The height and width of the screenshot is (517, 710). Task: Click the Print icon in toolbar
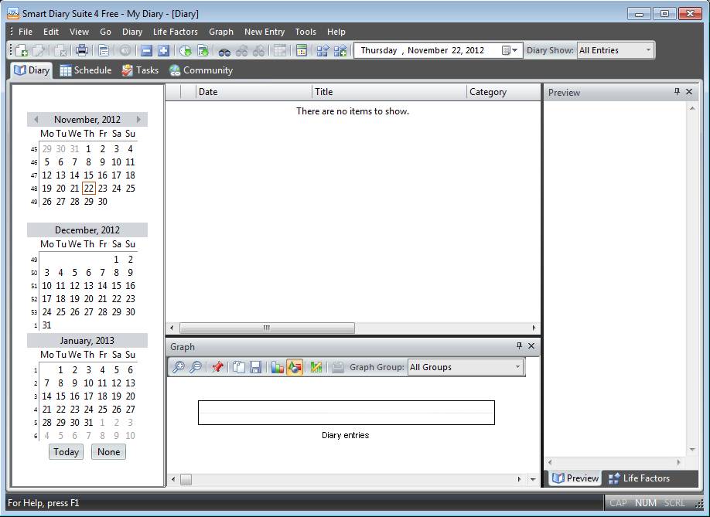(x=82, y=50)
